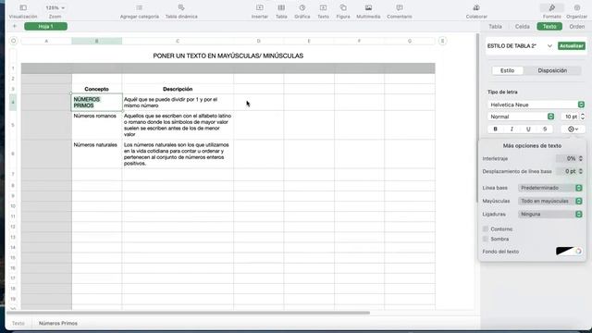Open the Normal typeface style dropdown
Image resolution: width=592 pixels, height=333 pixels.
(x=521, y=117)
